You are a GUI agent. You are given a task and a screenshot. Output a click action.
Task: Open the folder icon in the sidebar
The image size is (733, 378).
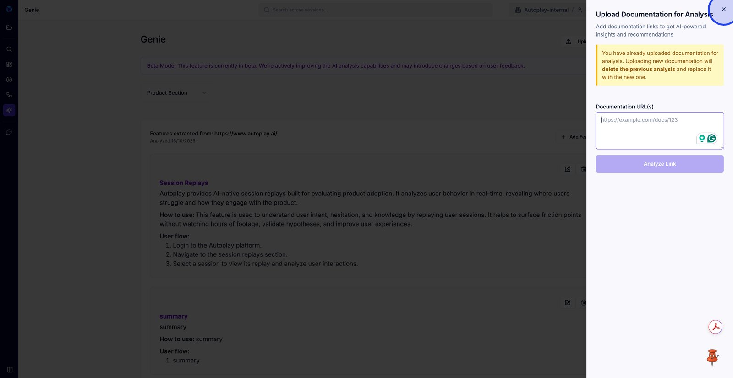[9, 27]
